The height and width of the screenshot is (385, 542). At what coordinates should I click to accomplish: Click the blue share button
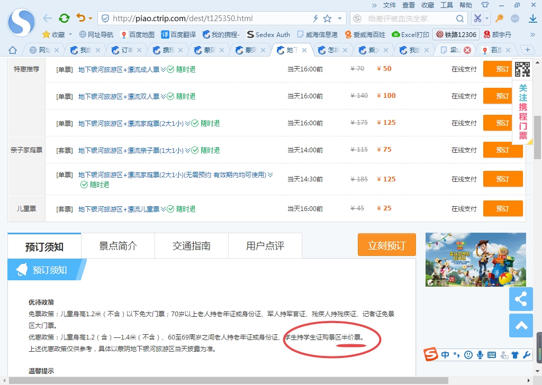coord(521,299)
